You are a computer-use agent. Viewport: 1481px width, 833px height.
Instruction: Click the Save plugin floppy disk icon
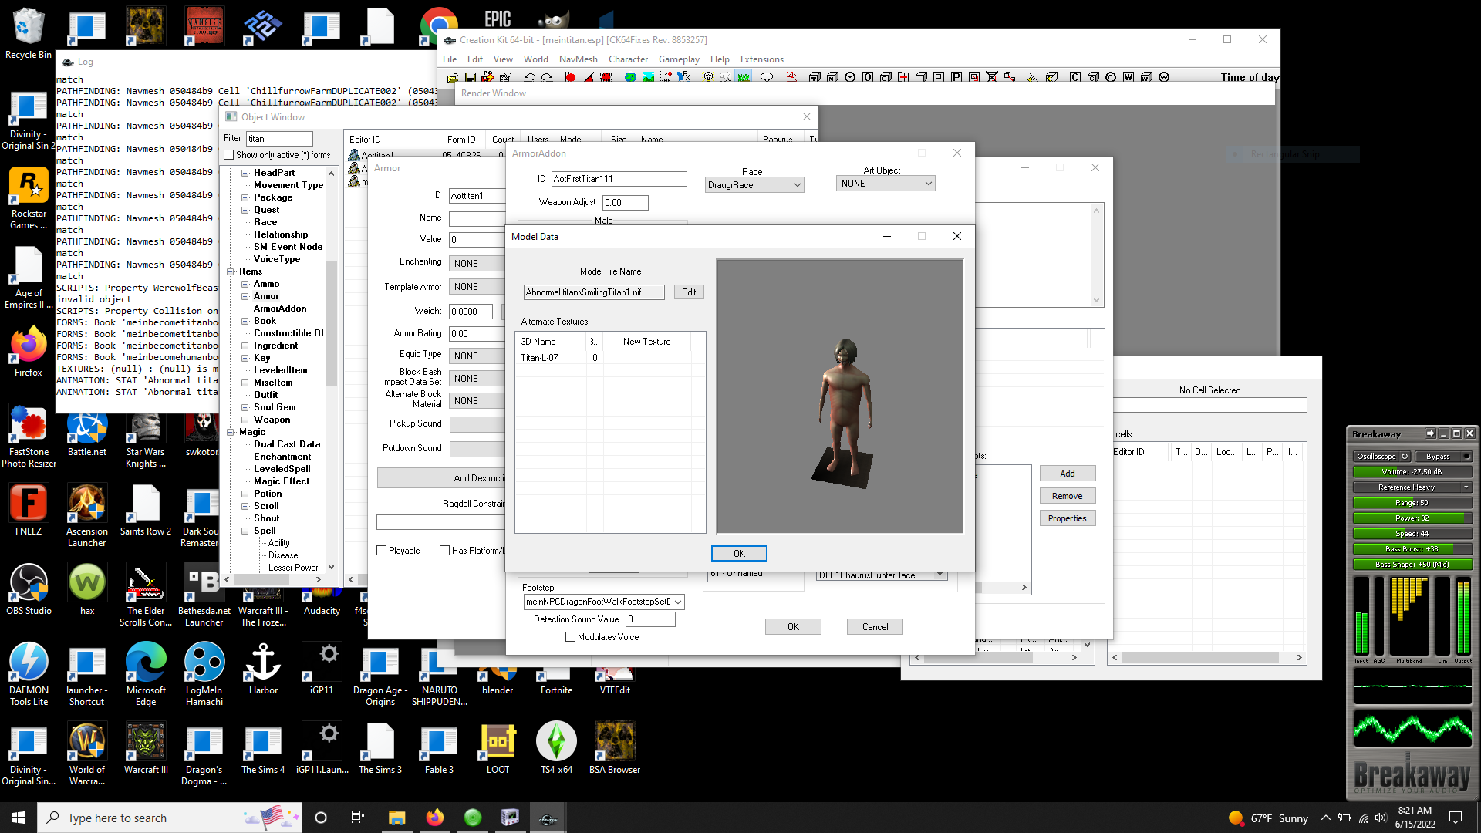[x=470, y=77]
